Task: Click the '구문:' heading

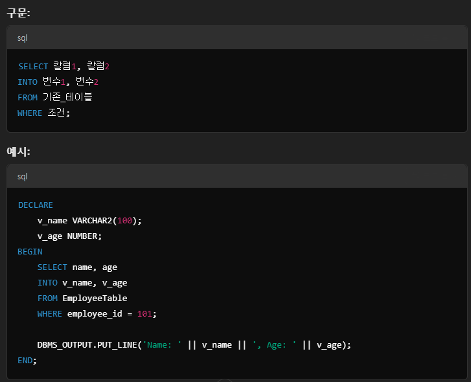Action: (x=18, y=13)
